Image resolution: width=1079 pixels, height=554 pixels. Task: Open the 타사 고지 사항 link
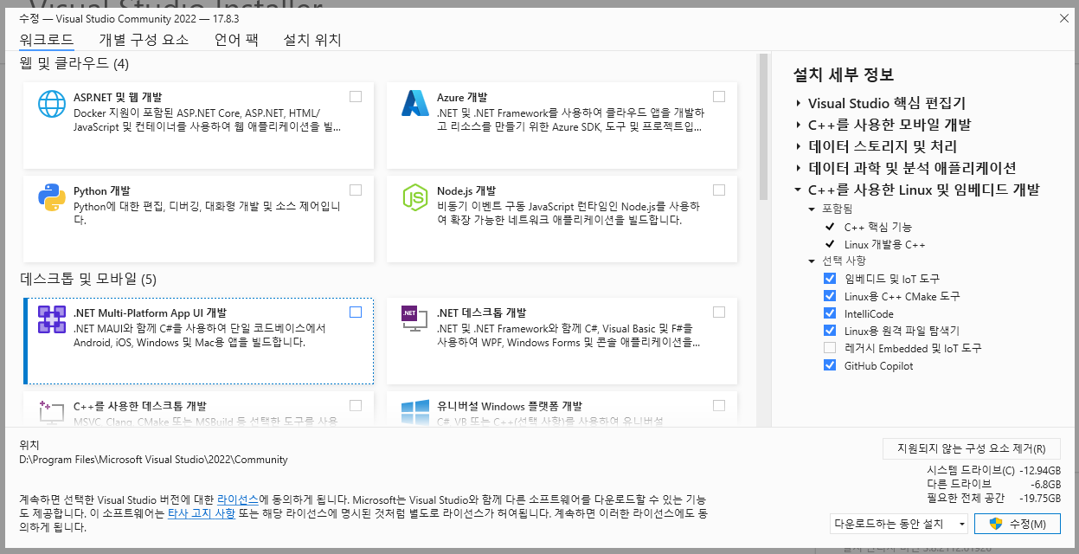[x=201, y=513]
